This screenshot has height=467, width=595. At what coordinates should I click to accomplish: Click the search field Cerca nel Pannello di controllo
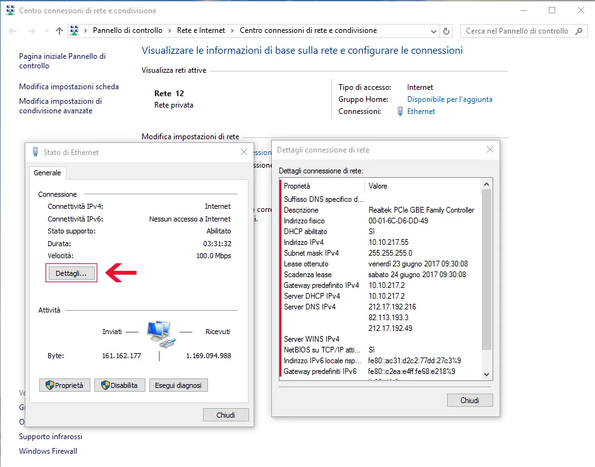pyautogui.click(x=517, y=30)
